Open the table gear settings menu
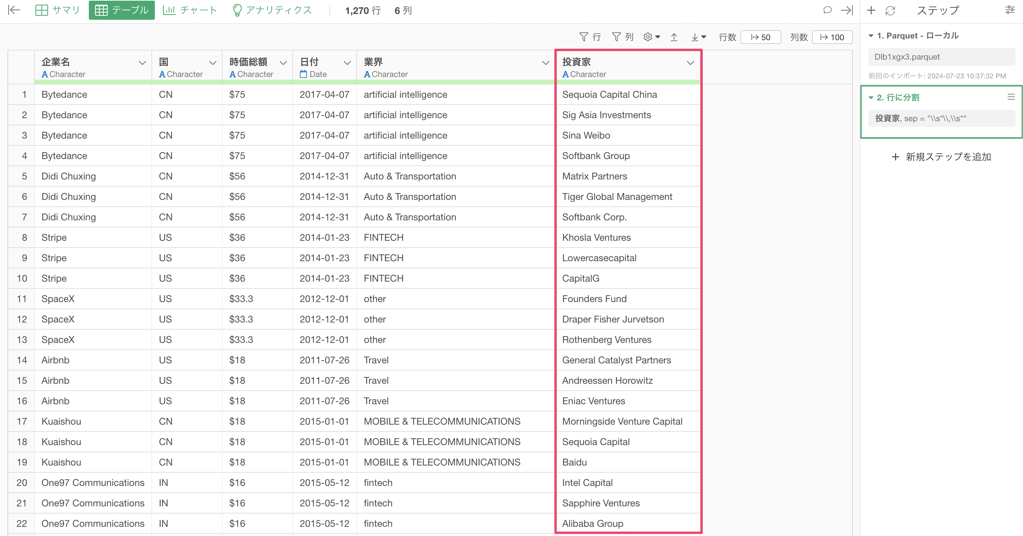Image resolution: width=1023 pixels, height=536 pixels. pos(652,37)
